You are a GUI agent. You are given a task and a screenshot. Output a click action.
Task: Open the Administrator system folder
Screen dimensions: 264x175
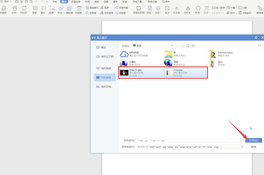pyautogui.click(x=221, y=54)
